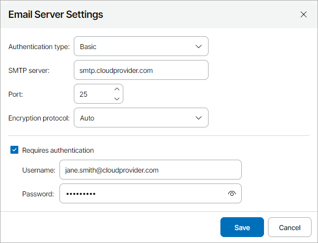Select the Username input field
Screen dimensions: 318x243
point(150,170)
